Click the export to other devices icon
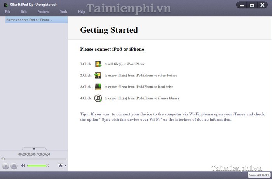The width and height of the screenshot is (272, 179). tap(98, 76)
